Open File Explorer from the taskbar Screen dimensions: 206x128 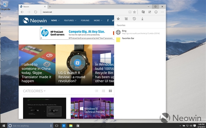coord(71,126)
